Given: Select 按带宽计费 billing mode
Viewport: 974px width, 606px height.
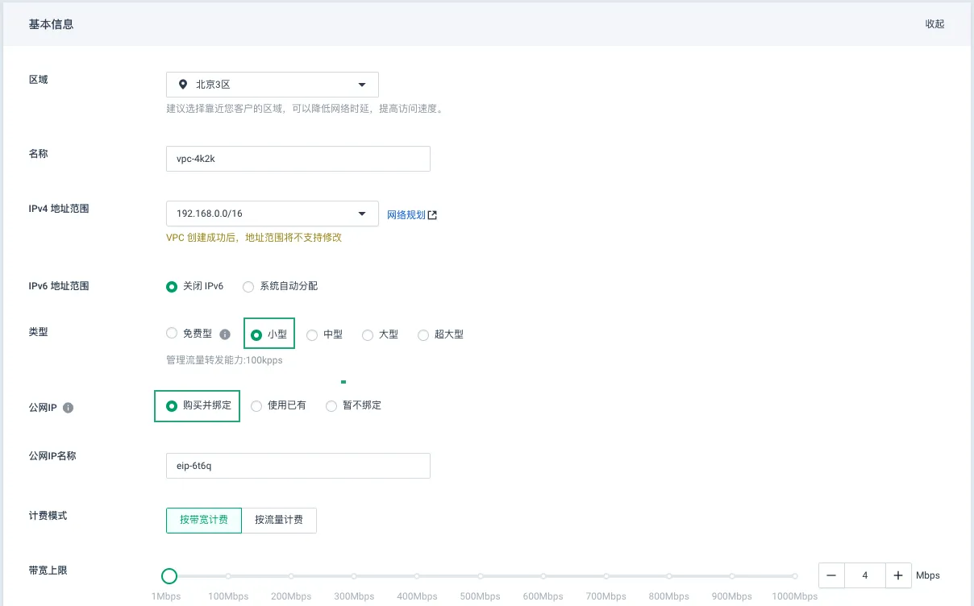Looking at the screenshot, I should click(x=204, y=521).
